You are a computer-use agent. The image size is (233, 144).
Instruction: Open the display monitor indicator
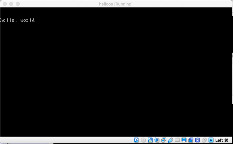pyautogui.click(x=184, y=140)
